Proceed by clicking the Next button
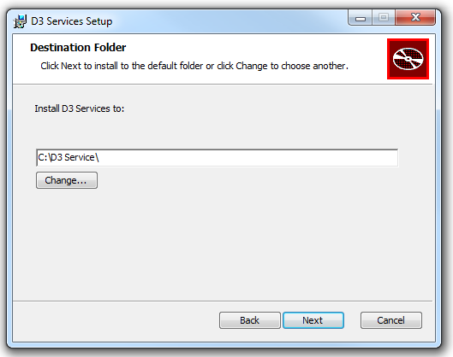Screen dimensions: 453x357 tap(313, 320)
